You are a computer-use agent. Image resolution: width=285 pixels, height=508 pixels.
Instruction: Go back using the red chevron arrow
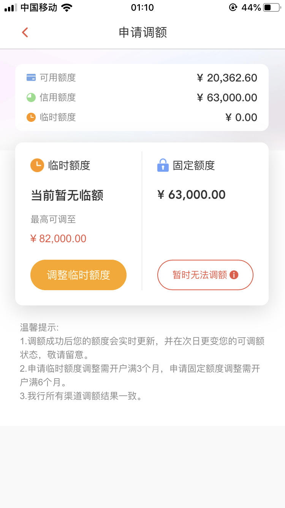[x=25, y=32]
